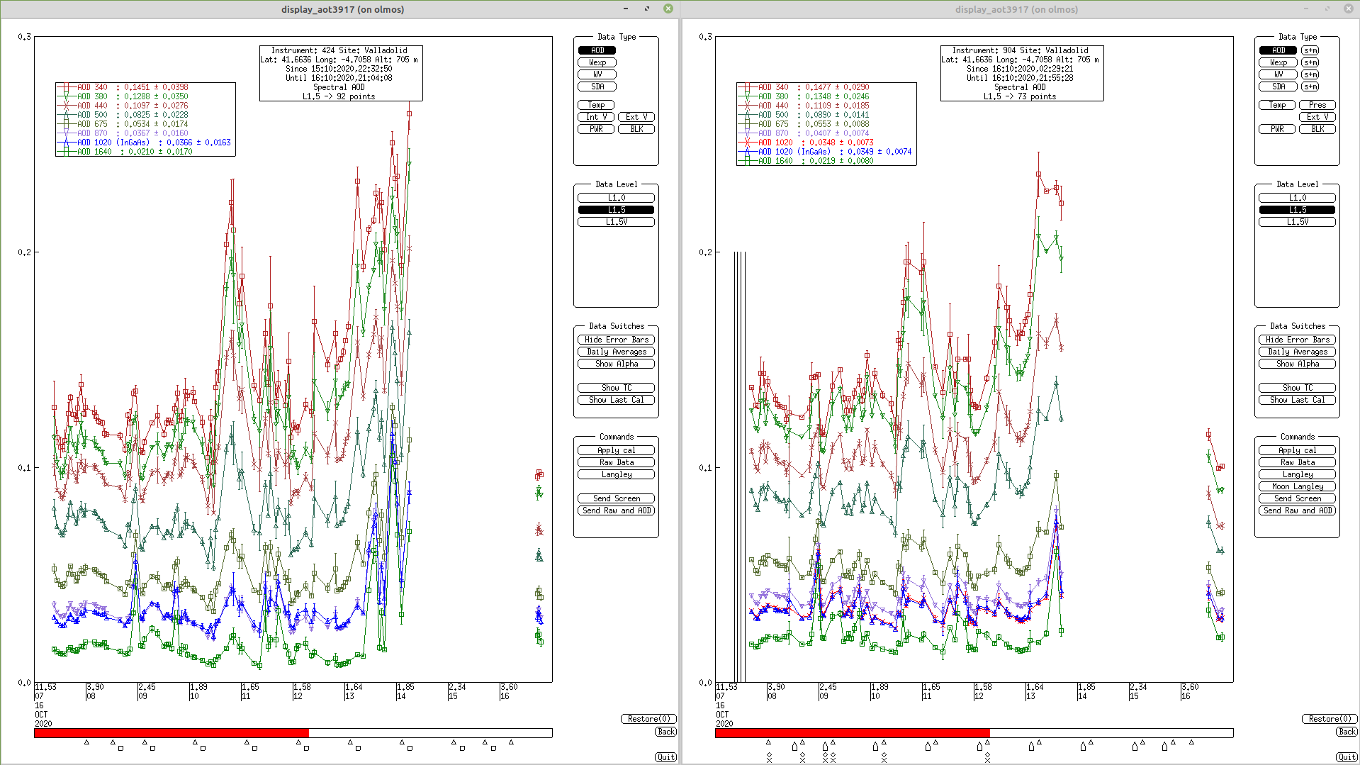
Task: Click s+m button beside WV
Action: click(x=1310, y=74)
